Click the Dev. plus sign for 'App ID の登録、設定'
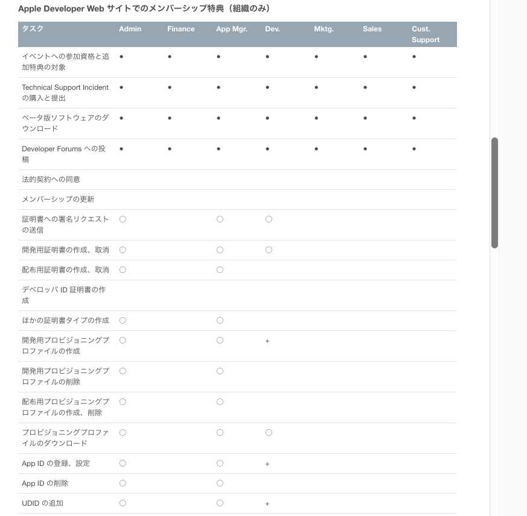 click(267, 464)
